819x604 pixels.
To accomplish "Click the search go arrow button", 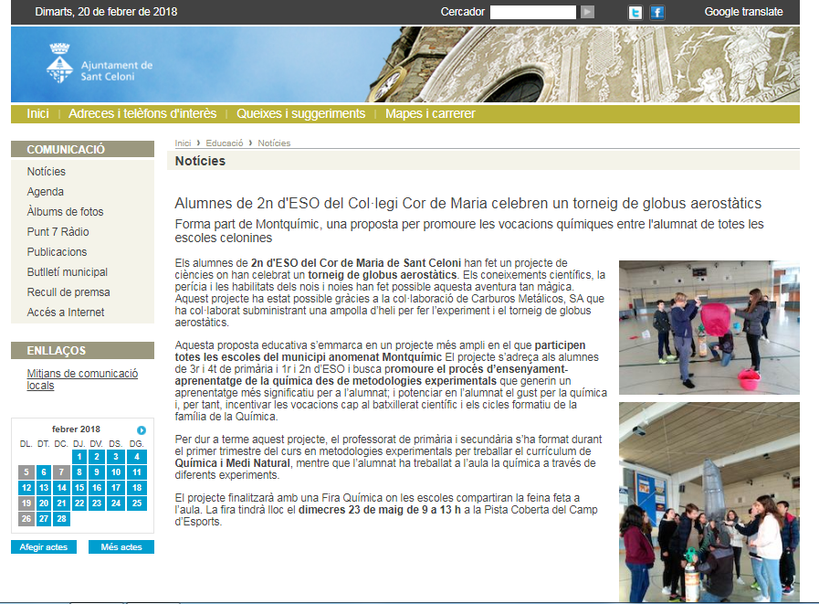I will point(588,12).
